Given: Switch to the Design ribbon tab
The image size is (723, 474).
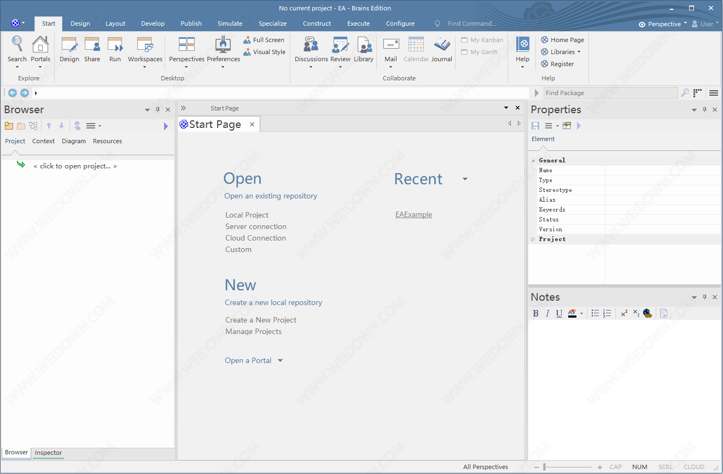Looking at the screenshot, I should click(x=80, y=24).
